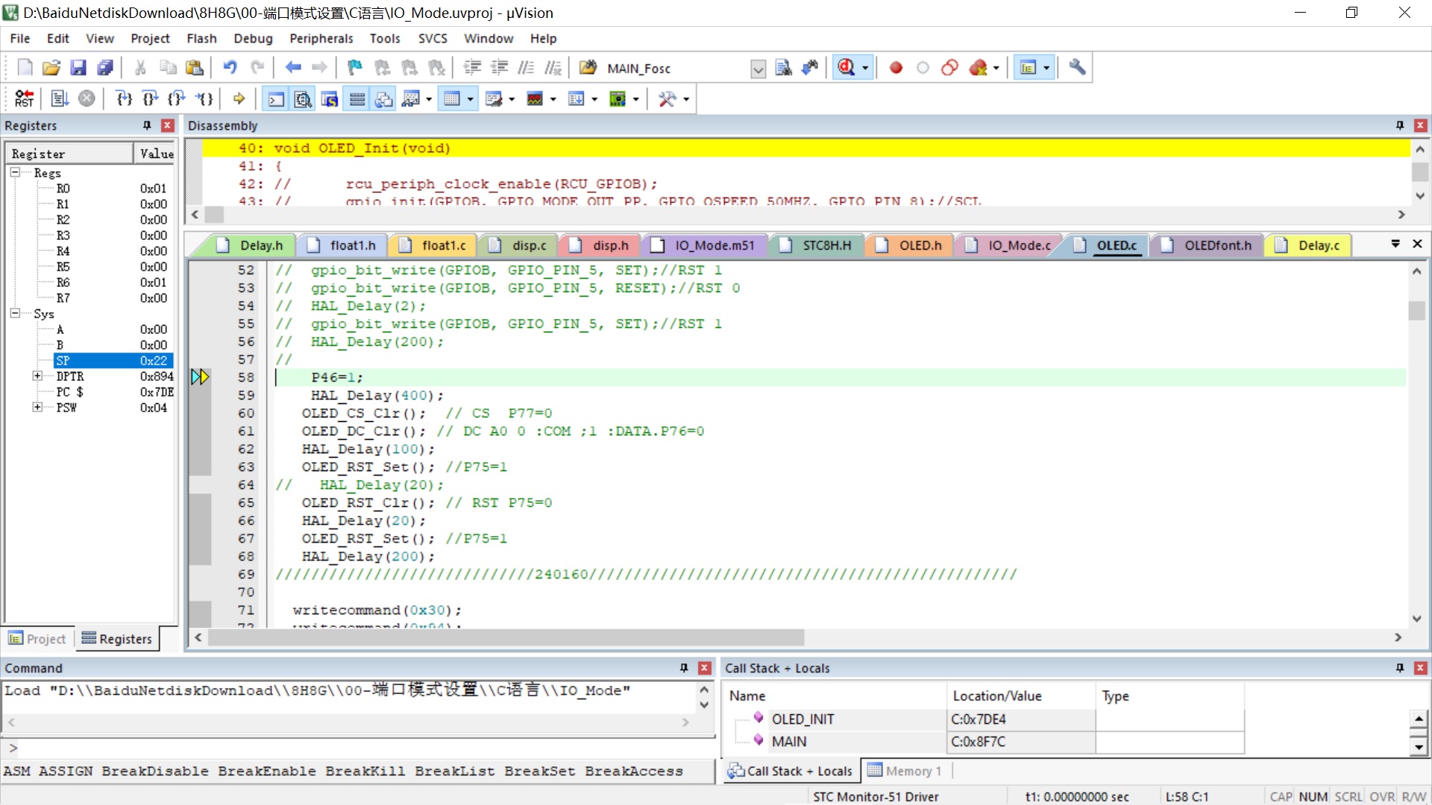Click the Kill All Breakpoints icon
This screenshot has height=805, width=1432.
click(x=979, y=68)
